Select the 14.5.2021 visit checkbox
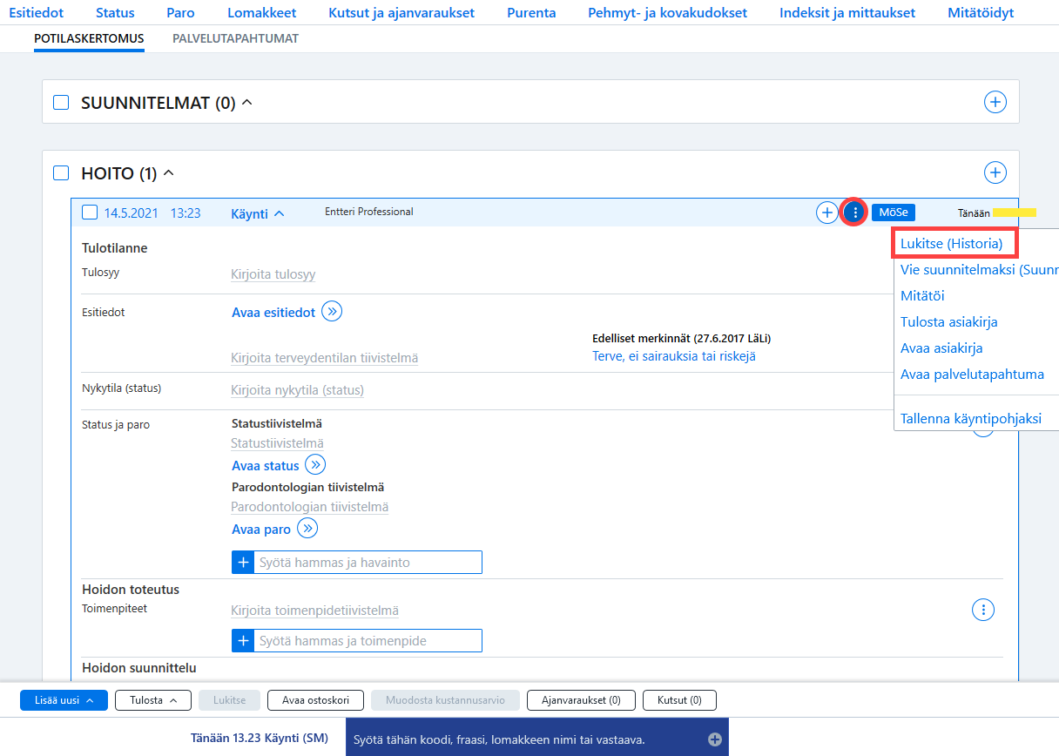 [x=89, y=213]
